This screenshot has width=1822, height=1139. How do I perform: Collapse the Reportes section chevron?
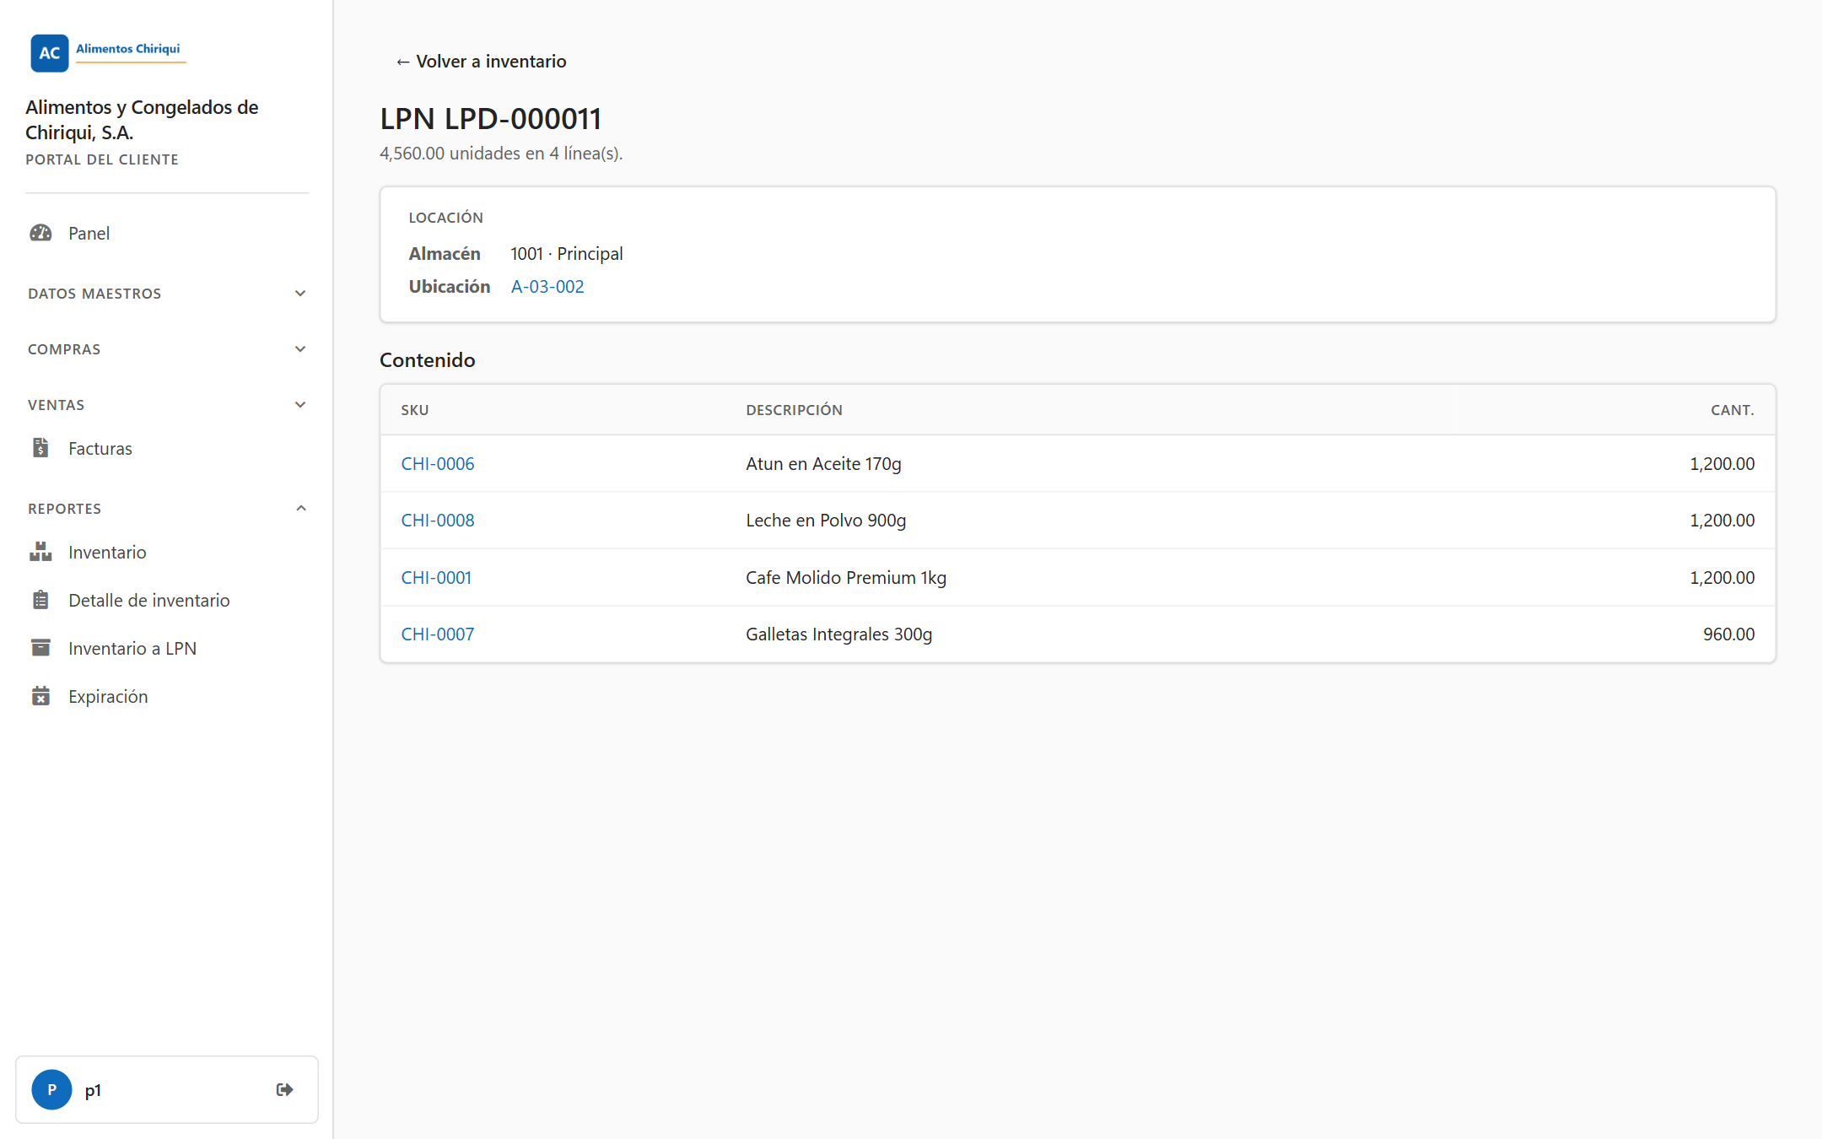click(301, 508)
